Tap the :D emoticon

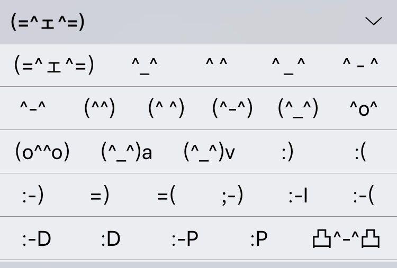pos(111,239)
